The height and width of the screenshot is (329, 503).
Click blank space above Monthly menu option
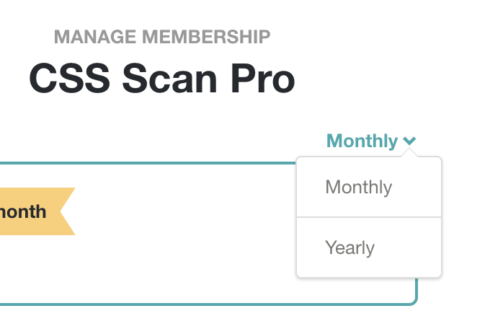click(369, 167)
